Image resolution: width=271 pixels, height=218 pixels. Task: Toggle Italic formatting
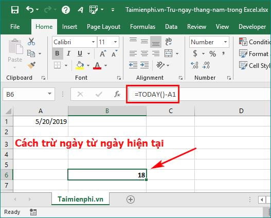(68, 53)
